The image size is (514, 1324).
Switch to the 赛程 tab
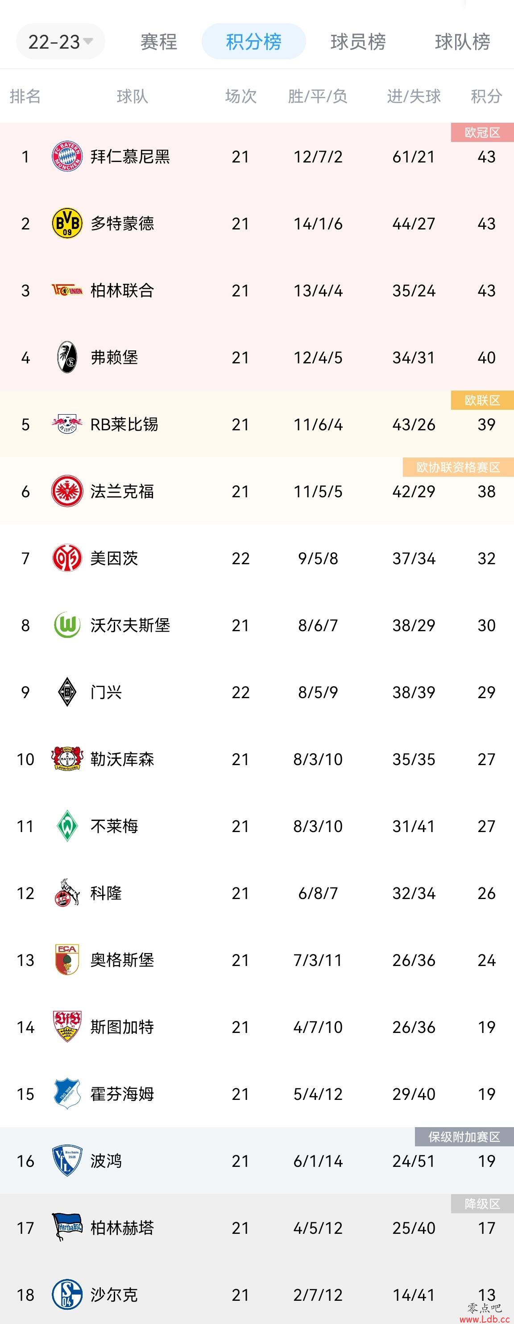(x=159, y=42)
